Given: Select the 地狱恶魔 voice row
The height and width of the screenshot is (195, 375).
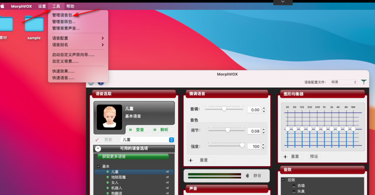Looking at the screenshot, I should [134, 177].
